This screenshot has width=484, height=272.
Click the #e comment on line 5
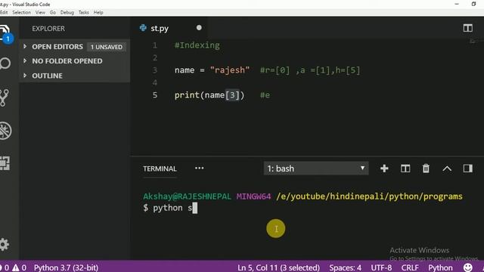coord(265,95)
